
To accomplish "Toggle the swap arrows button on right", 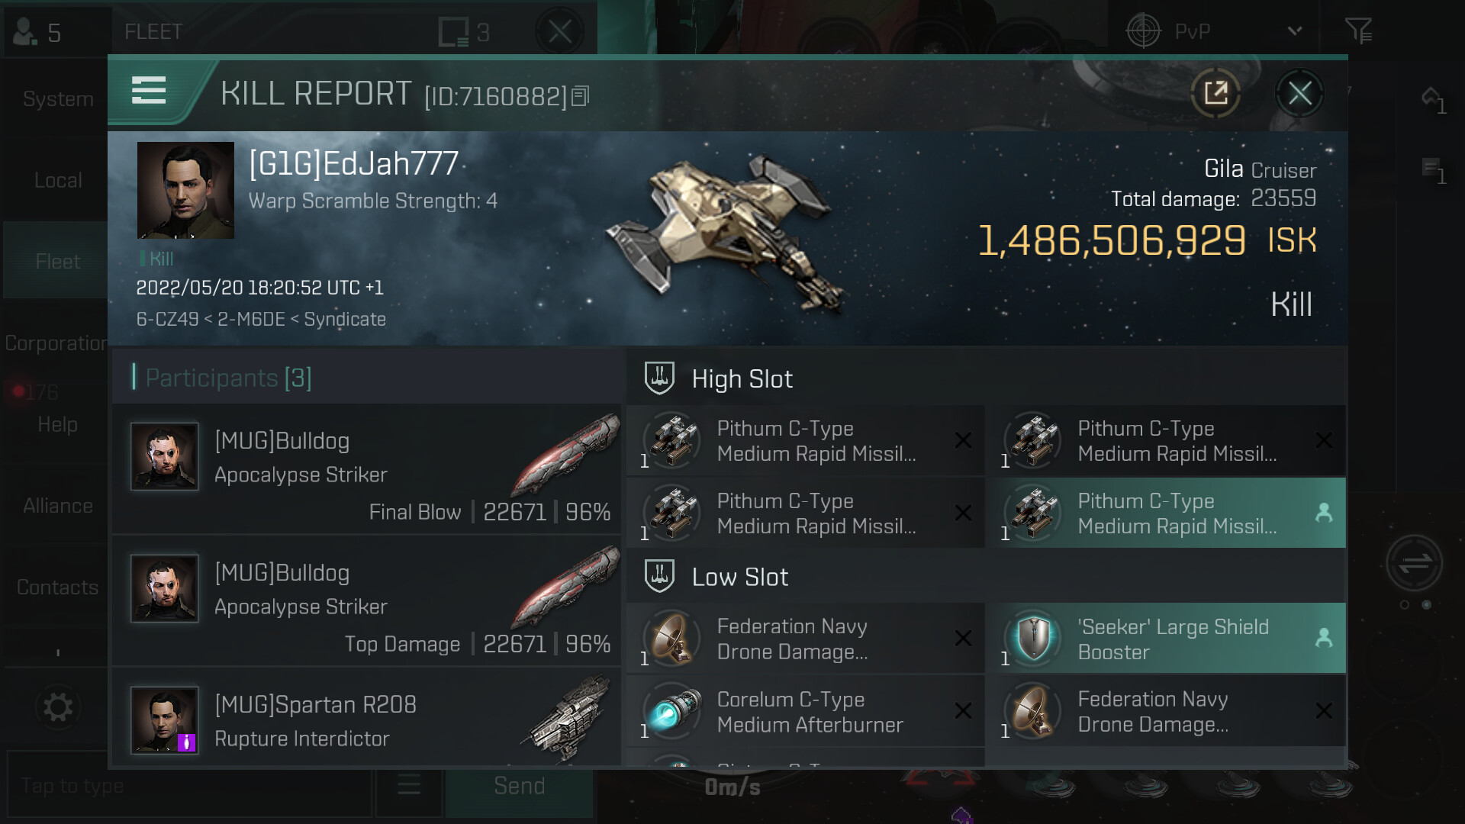I will 1414,564.
